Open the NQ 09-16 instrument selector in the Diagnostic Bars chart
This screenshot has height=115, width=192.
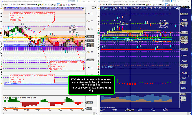(103, 5)
